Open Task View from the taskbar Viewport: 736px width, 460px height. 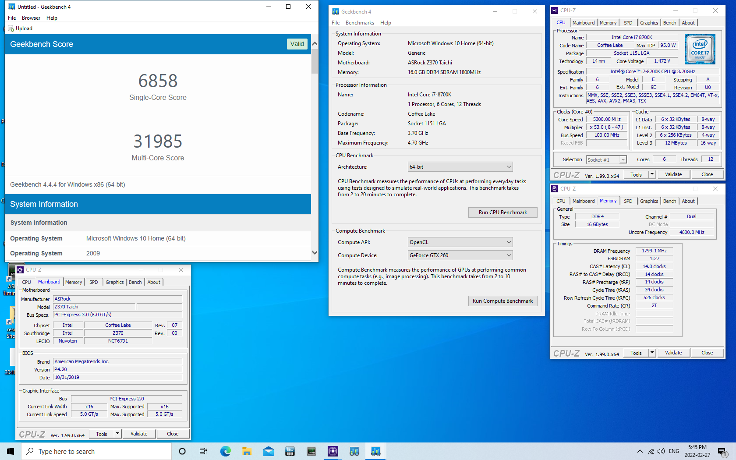coord(203,451)
